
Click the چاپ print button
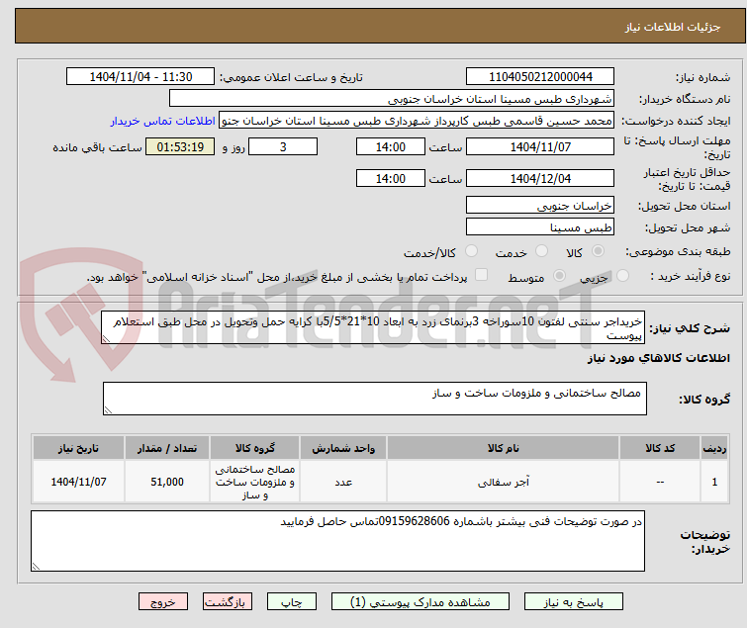pyautogui.click(x=292, y=602)
